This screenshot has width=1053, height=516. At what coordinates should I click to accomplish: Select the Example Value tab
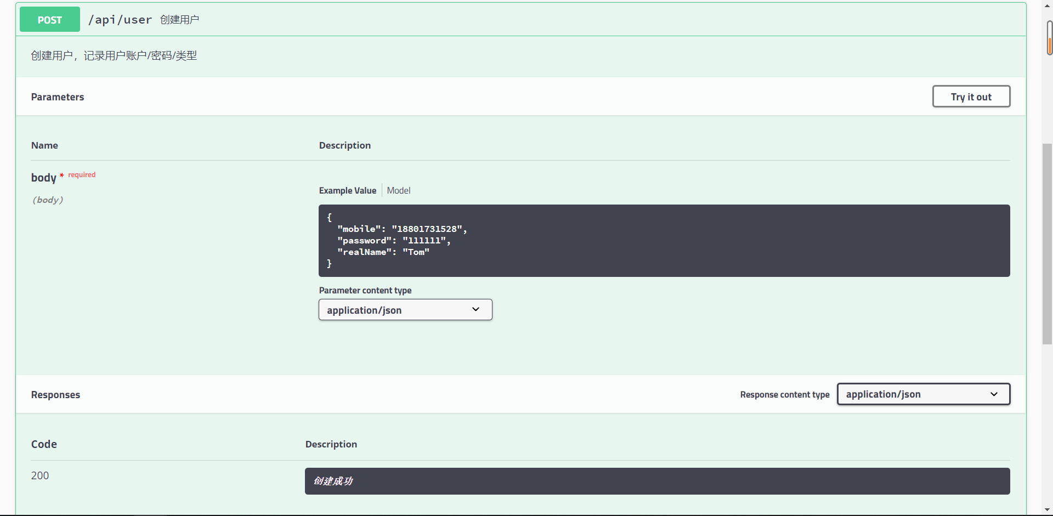click(x=348, y=190)
